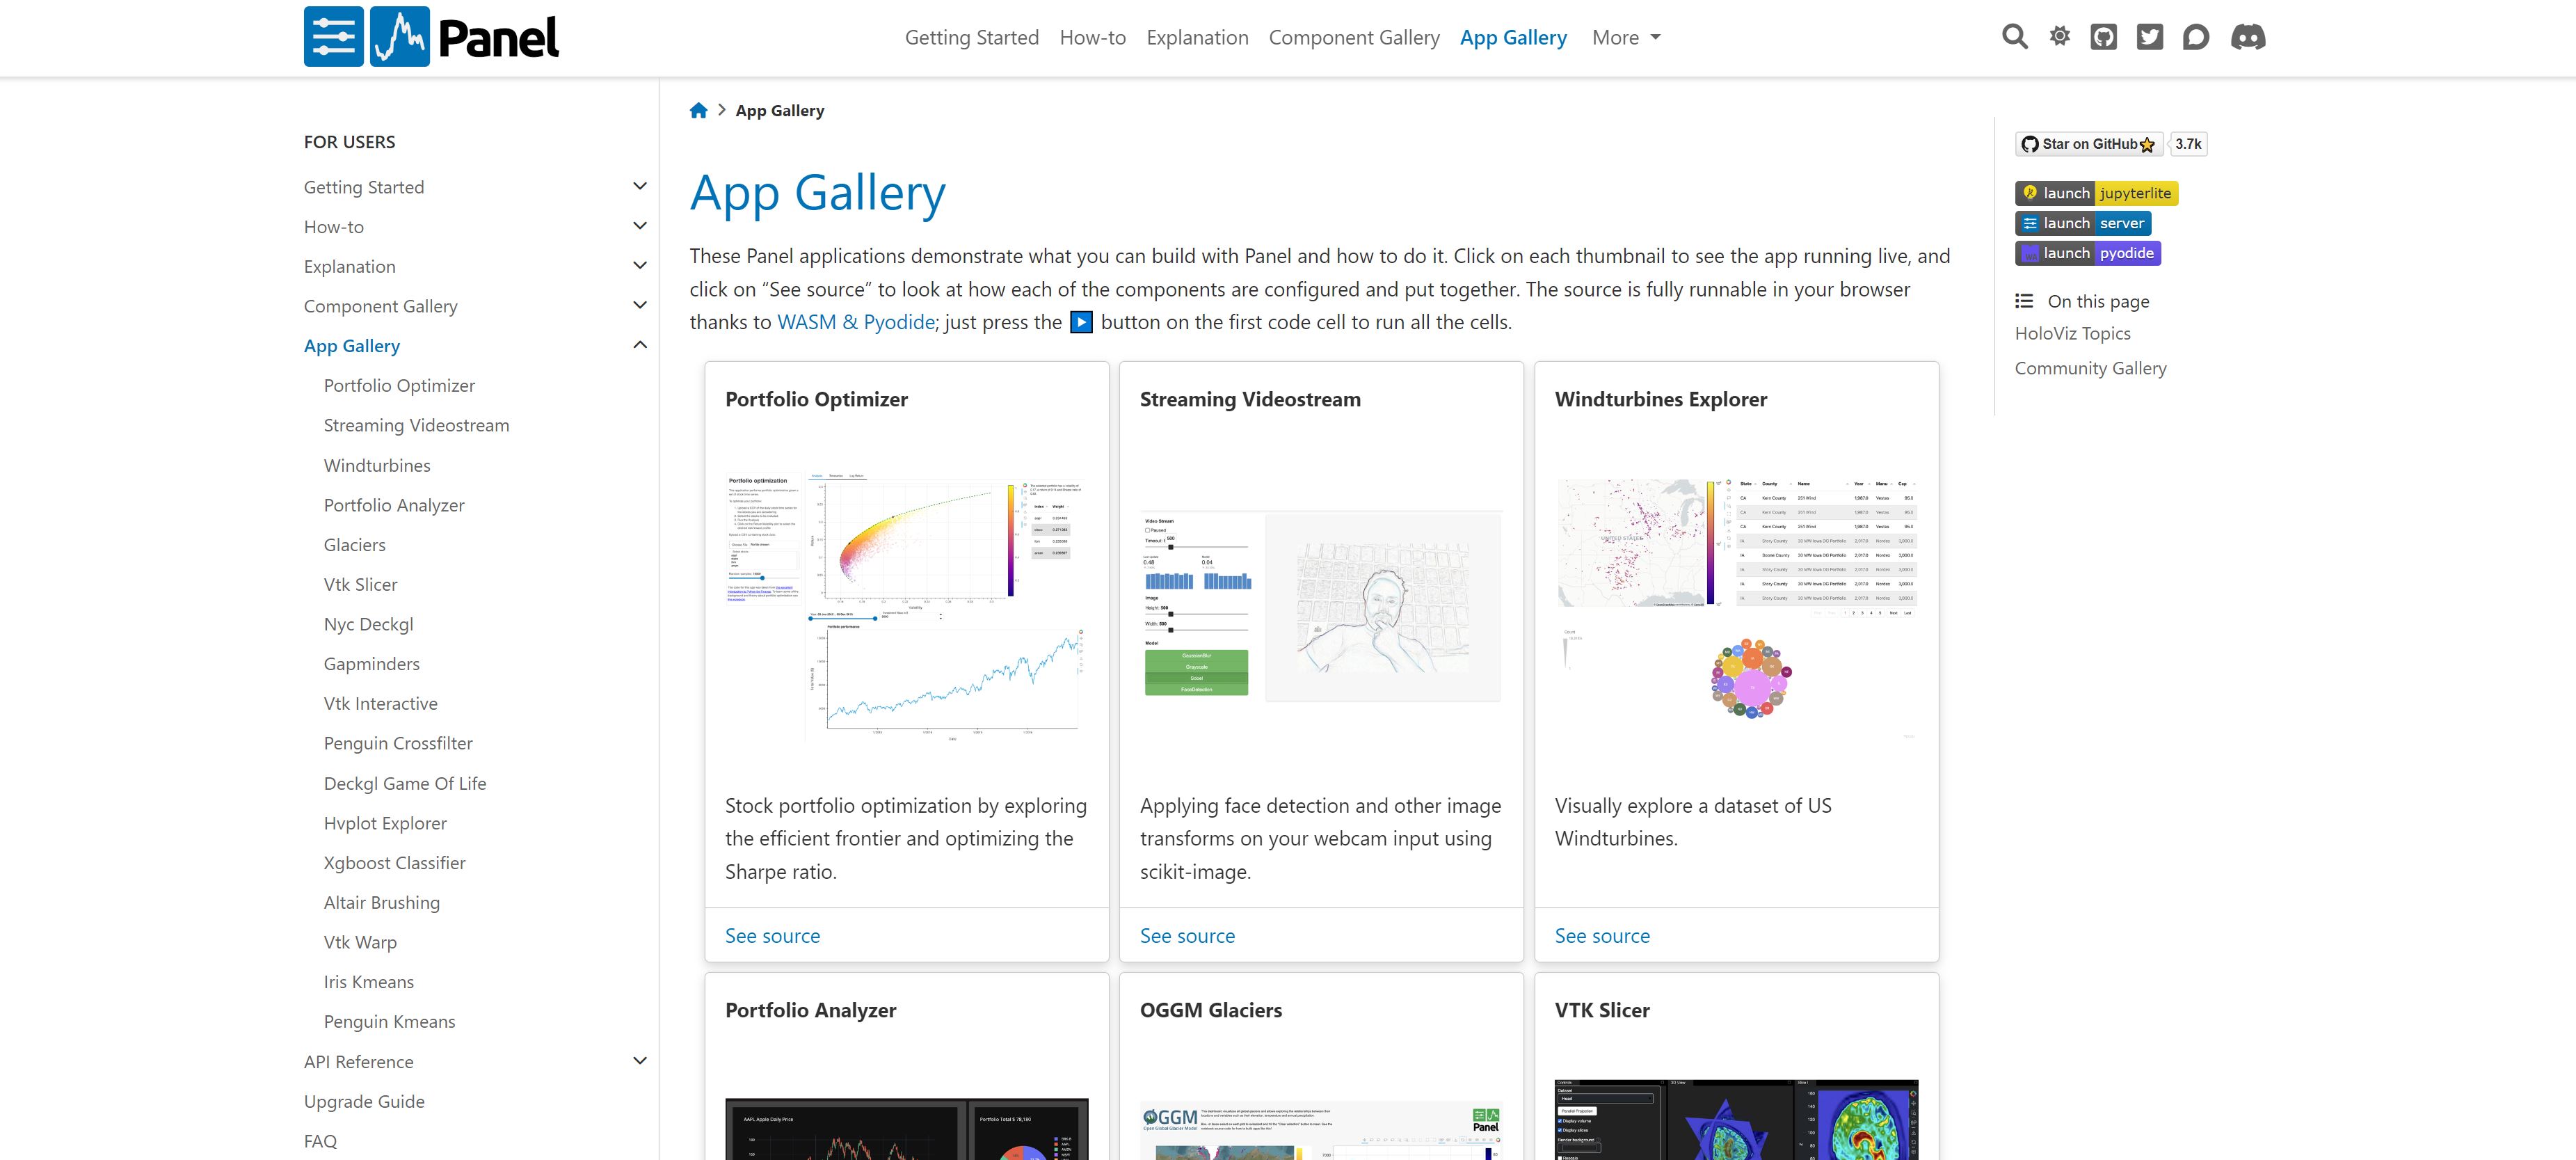This screenshot has height=1160, width=2576.
Task: Select How-to in top navigation
Action: [x=1092, y=38]
